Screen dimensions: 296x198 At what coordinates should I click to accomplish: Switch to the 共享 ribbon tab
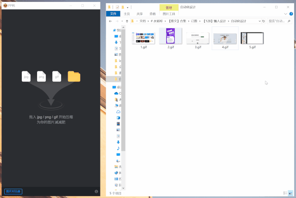(x=139, y=14)
